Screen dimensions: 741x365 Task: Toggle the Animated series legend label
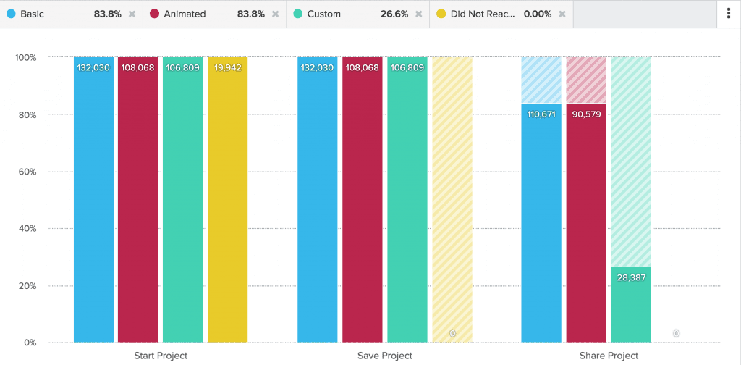[185, 14]
